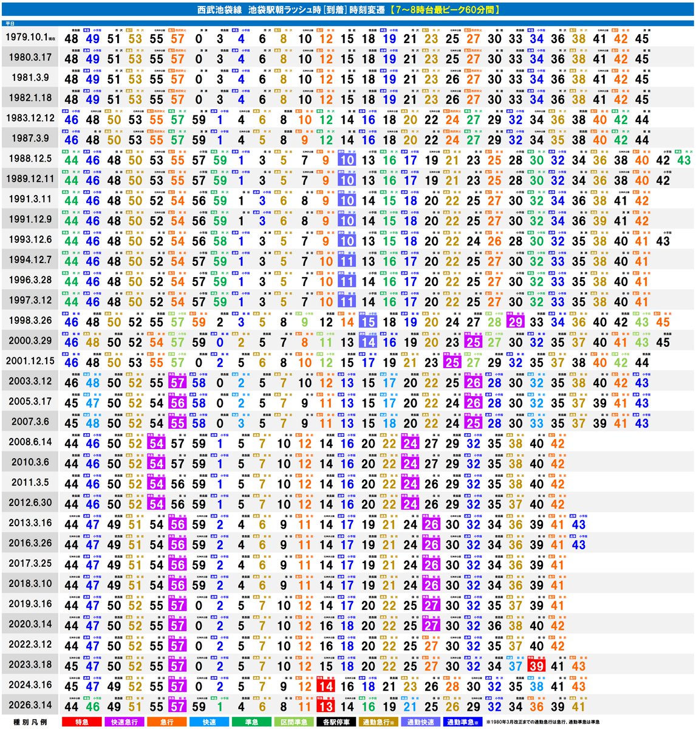The height and width of the screenshot is (729, 696).
Task: Select the 快速 legend label
Action: (208, 722)
